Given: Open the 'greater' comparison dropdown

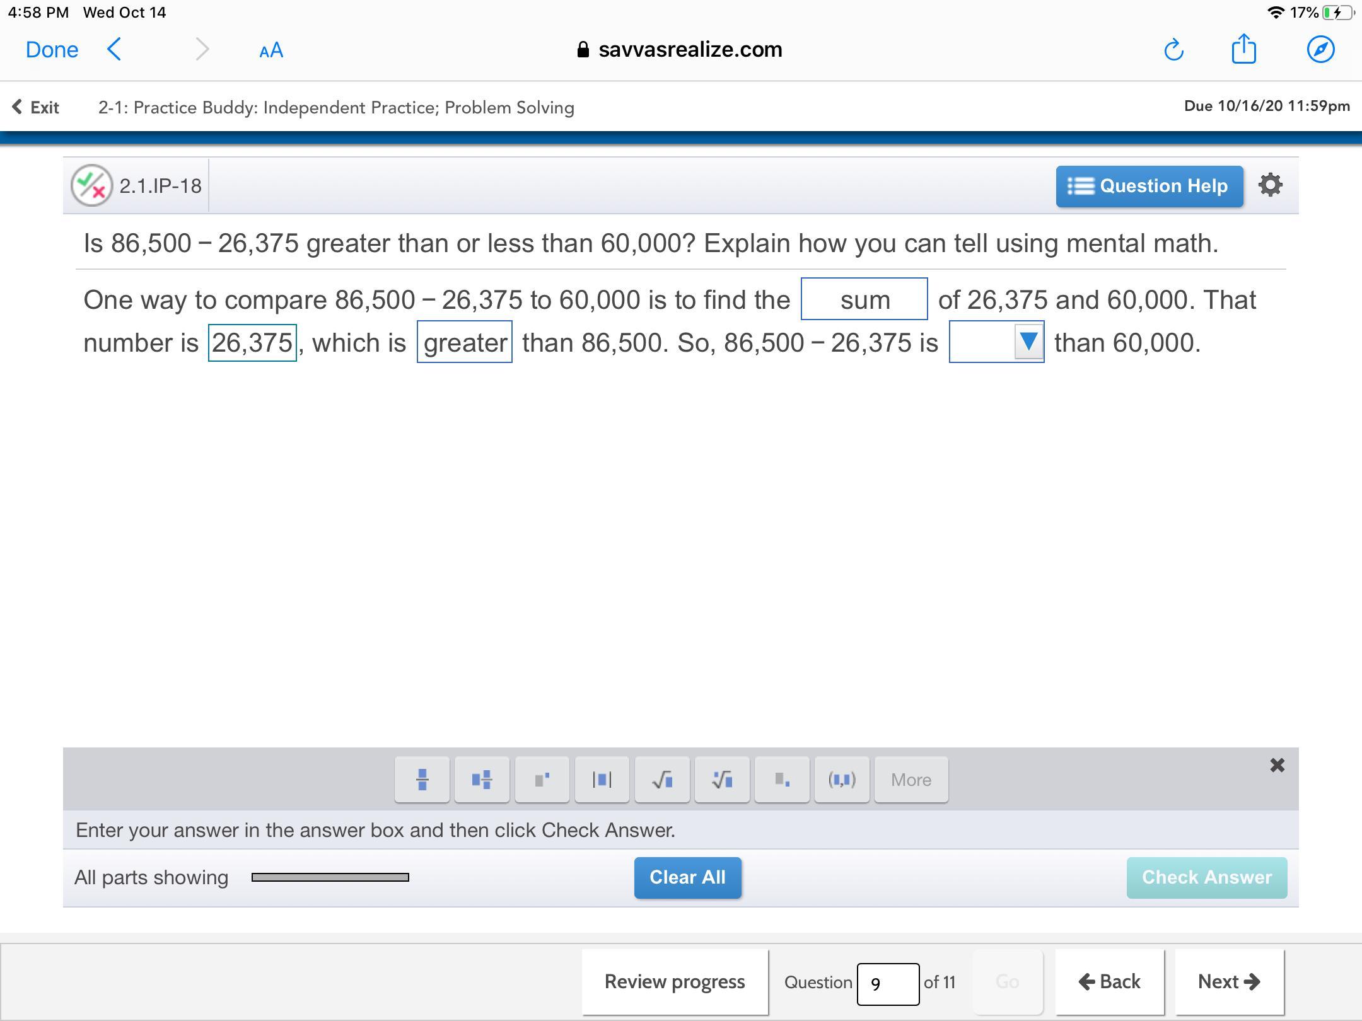Looking at the screenshot, I should [x=465, y=342].
